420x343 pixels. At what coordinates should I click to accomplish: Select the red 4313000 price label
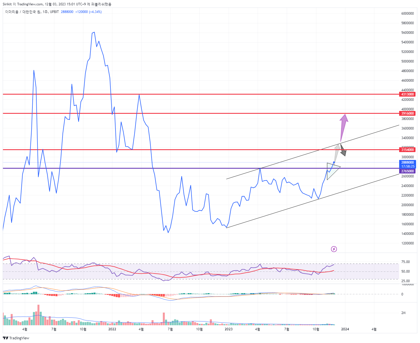tap(408, 94)
